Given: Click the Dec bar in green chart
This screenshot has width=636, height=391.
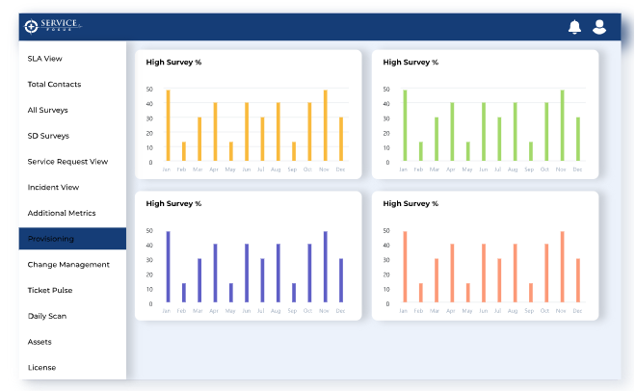Looking at the screenshot, I should pos(578,140).
